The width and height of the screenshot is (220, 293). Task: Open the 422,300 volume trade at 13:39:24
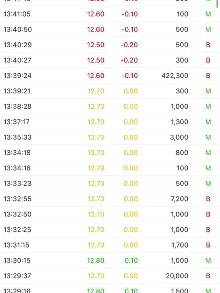[110, 76]
